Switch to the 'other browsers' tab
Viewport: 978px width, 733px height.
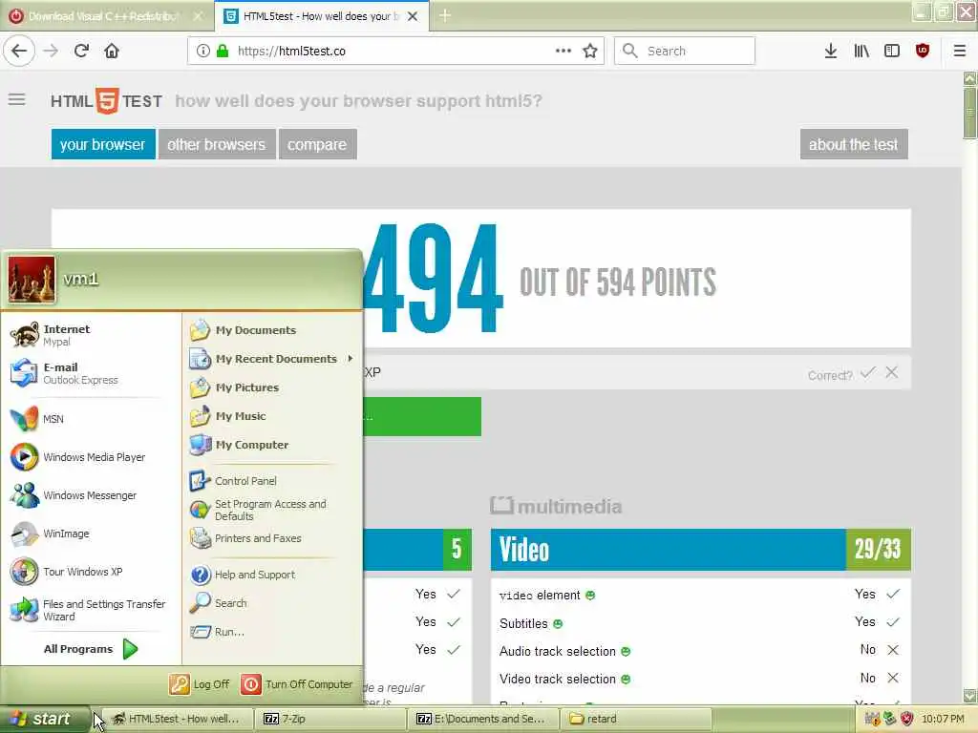pyautogui.click(x=217, y=144)
